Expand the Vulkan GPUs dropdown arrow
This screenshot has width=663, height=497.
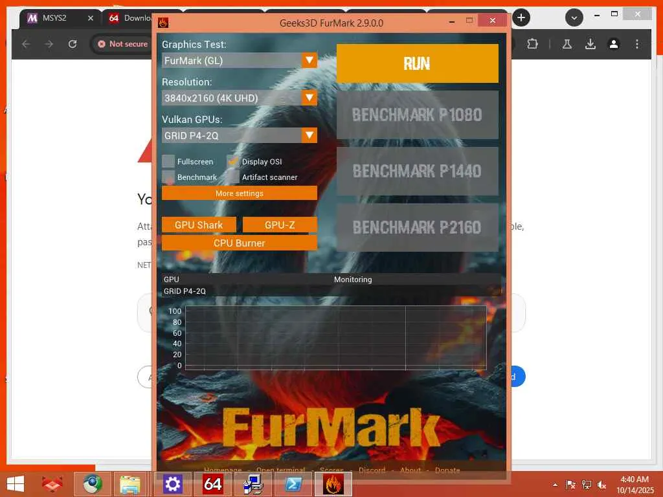(x=309, y=135)
